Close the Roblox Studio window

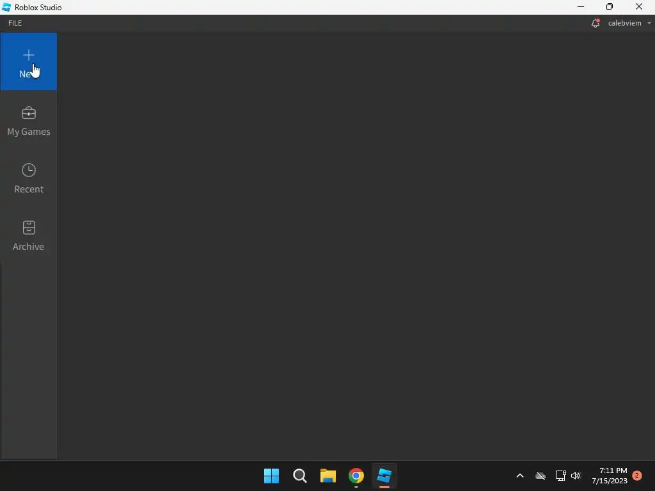pos(639,6)
